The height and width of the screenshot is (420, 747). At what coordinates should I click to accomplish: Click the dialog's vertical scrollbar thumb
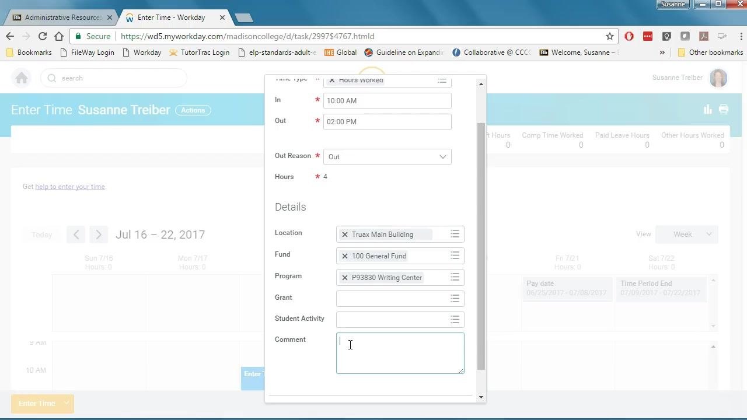tap(481, 246)
